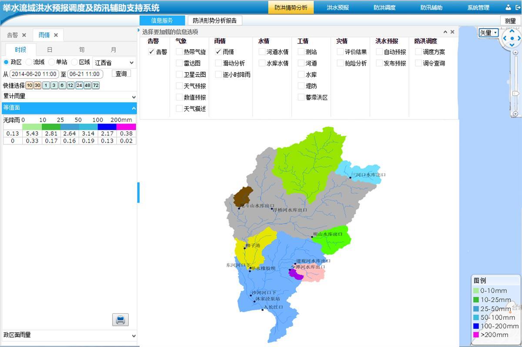Pan the map up with the arrow
Image resolution: width=522 pixels, height=347 pixels.
click(512, 32)
